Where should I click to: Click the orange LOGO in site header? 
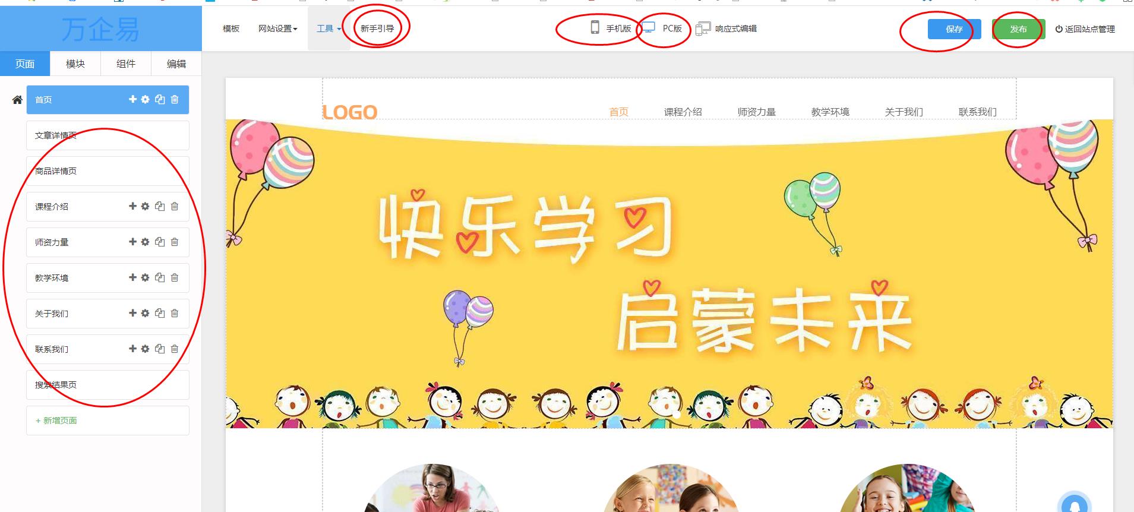(350, 112)
